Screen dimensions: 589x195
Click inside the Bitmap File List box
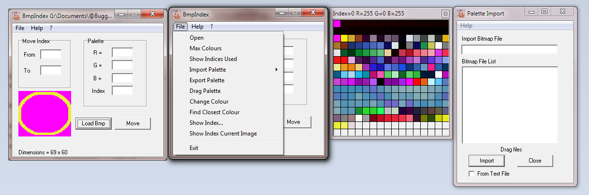[x=510, y=105]
